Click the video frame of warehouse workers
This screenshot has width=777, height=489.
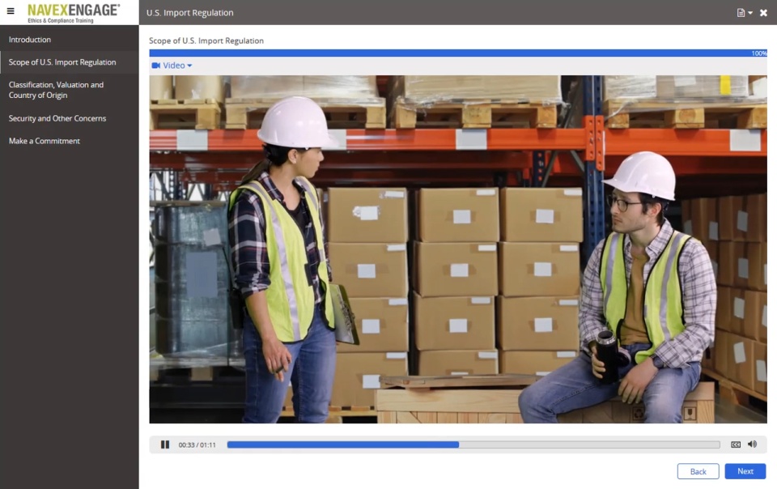pyautogui.click(x=458, y=249)
